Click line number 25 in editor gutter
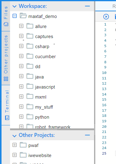 [x=104, y=153]
